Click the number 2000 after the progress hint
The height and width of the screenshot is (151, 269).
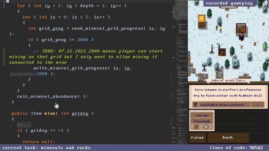(x=42, y=74)
